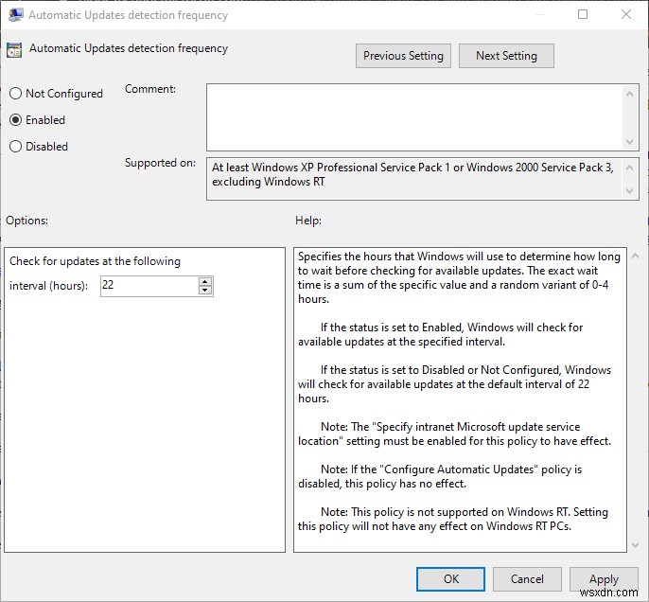Increase interval hours with up spinner
The width and height of the screenshot is (649, 602).
coord(205,281)
